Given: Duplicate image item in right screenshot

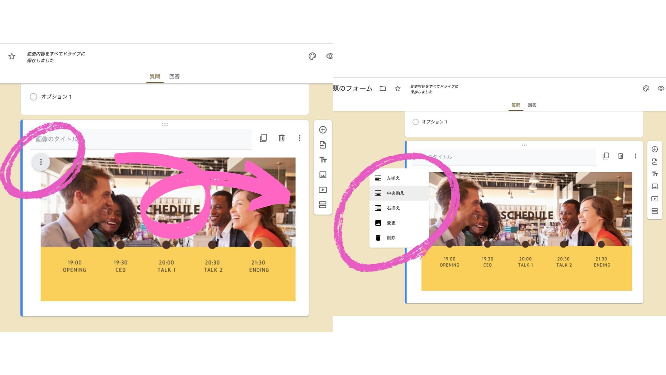Looking at the screenshot, I should click(x=606, y=156).
